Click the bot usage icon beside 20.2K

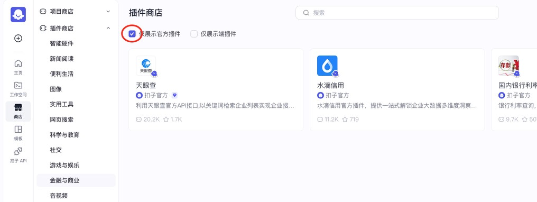click(x=139, y=120)
